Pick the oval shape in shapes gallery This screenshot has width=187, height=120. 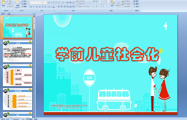point(106,1)
